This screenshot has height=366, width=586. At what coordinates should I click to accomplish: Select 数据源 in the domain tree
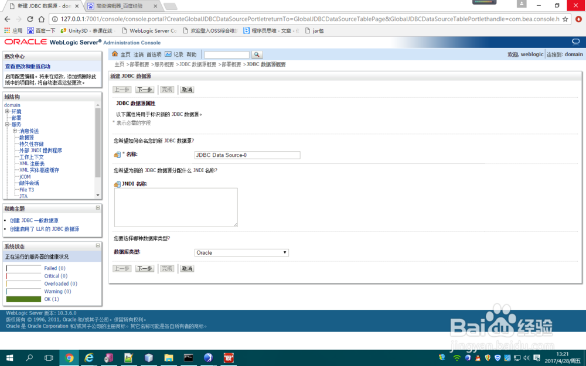(26, 138)
